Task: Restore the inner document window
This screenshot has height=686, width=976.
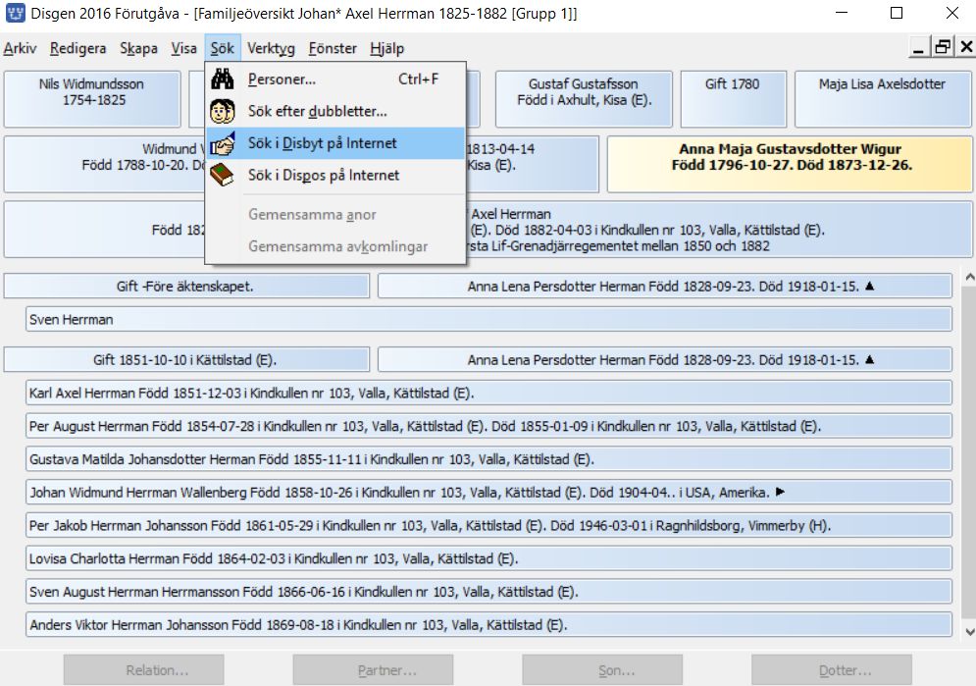Action: pos(943,47)
